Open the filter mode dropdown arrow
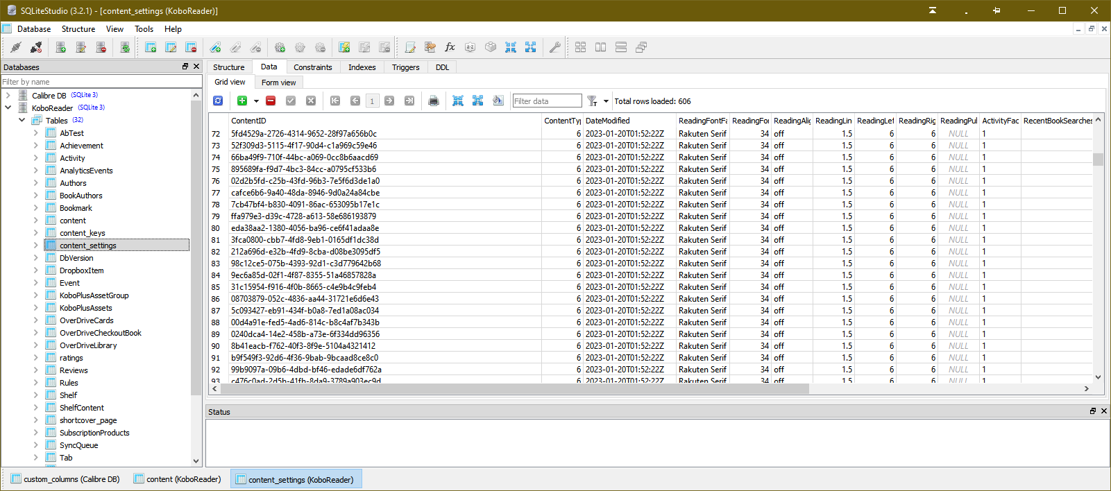Viewport: 1111px width, 491px height. click(x=606, y=101)
